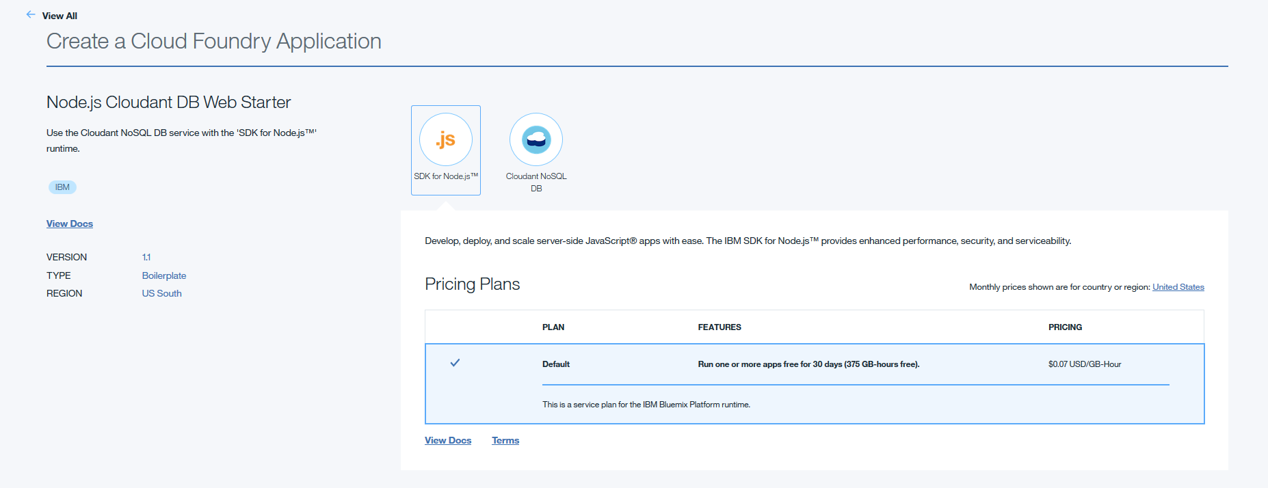
Task: Click the 'Develop, deploy, and scale' description text
Action: [x=748, y=241]
